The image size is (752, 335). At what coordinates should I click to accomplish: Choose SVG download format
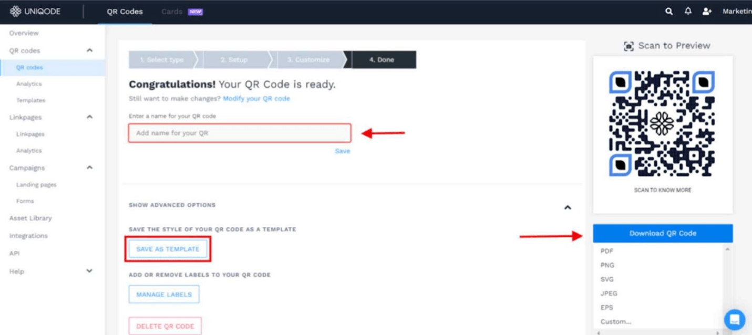tap(607, 280)
